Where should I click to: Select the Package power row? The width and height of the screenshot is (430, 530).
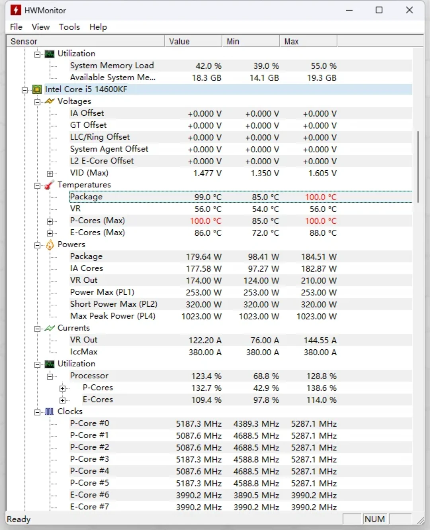tap(241, 256)
